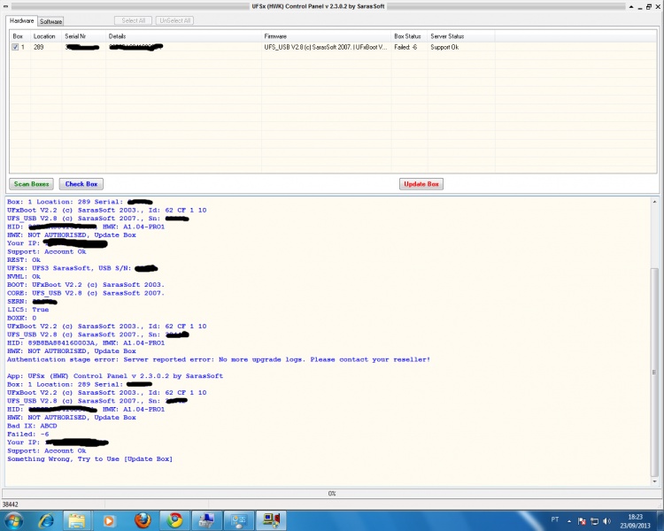This screenshot has width=664, height=531.
Task: Sort by the Location column header
Action: tap(46, 36)
